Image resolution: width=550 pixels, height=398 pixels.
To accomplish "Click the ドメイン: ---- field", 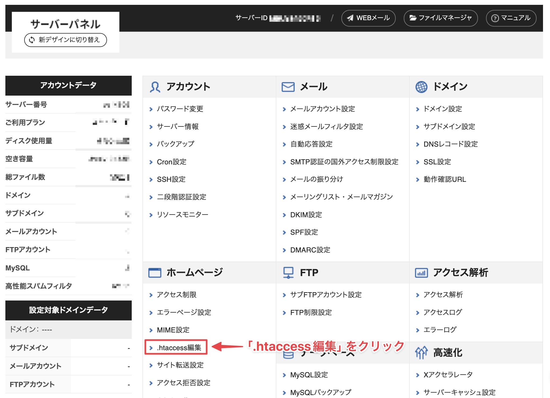I will 69,330.
